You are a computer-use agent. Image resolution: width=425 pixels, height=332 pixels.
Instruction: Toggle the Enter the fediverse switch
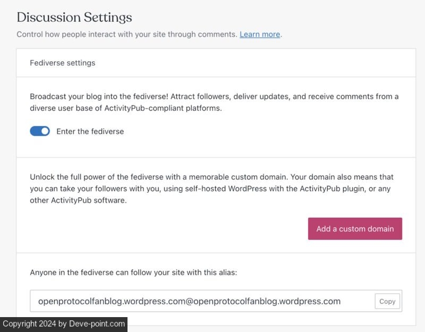point(40,131)
